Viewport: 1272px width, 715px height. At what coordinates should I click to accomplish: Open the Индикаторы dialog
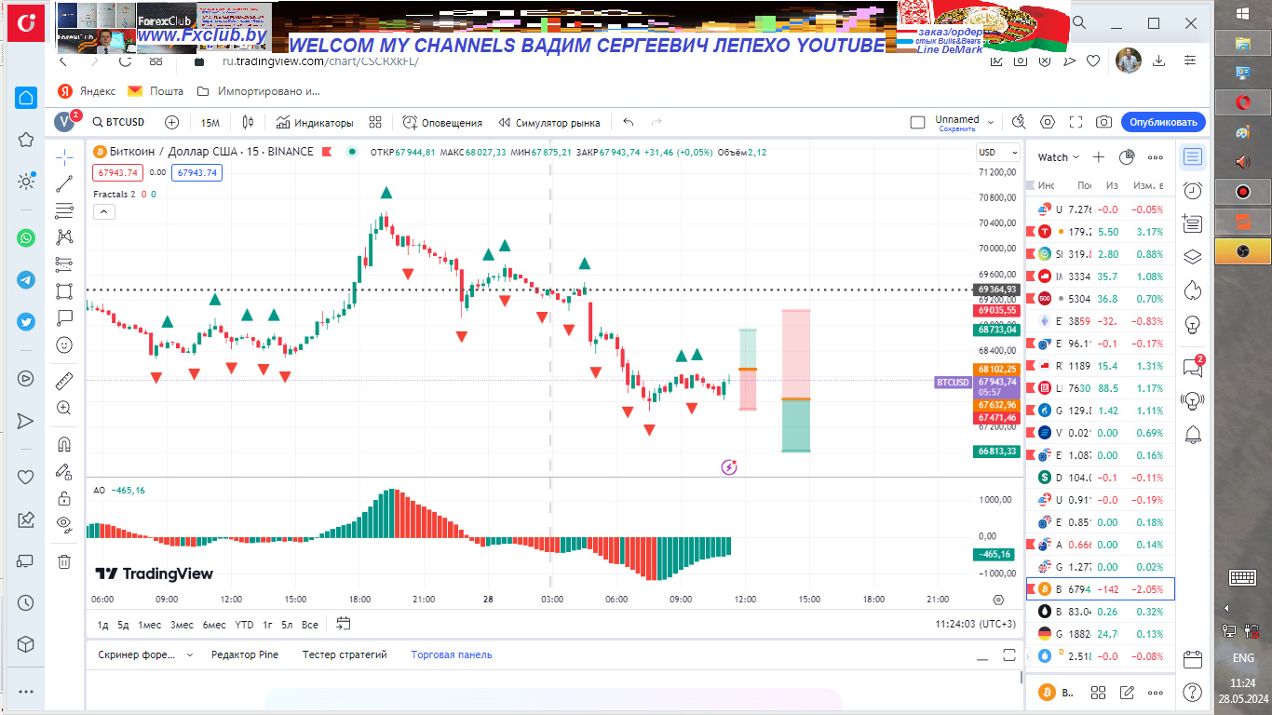point(315,122)
